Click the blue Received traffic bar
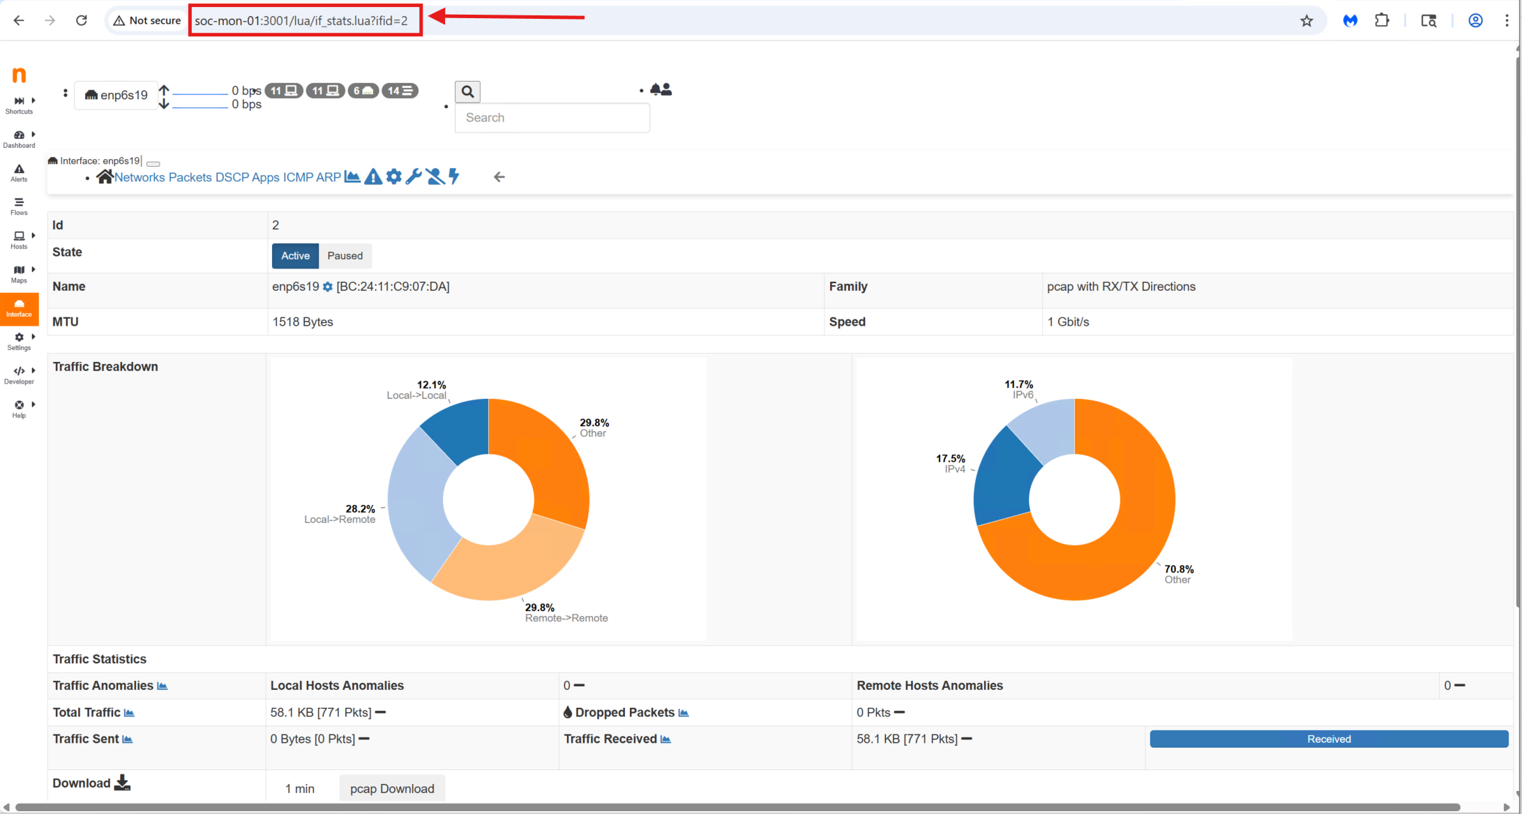Screen dimensions: 1522x814 pos(1328,739)
